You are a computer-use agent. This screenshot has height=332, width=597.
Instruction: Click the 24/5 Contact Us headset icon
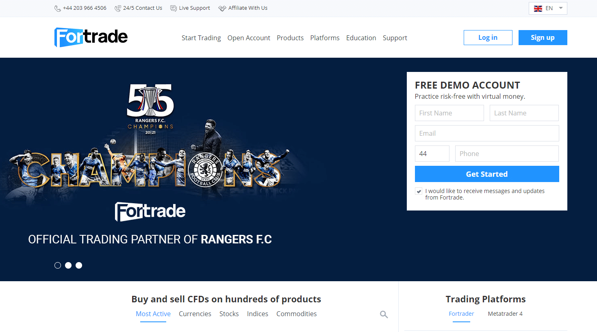(118, 9)
